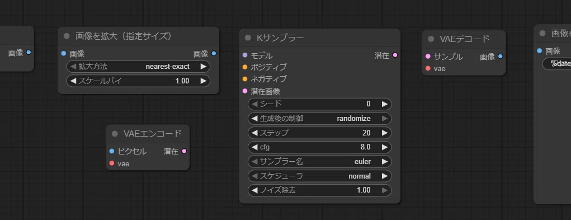Decrease シード value with left arrow

(x=254, y=104)
